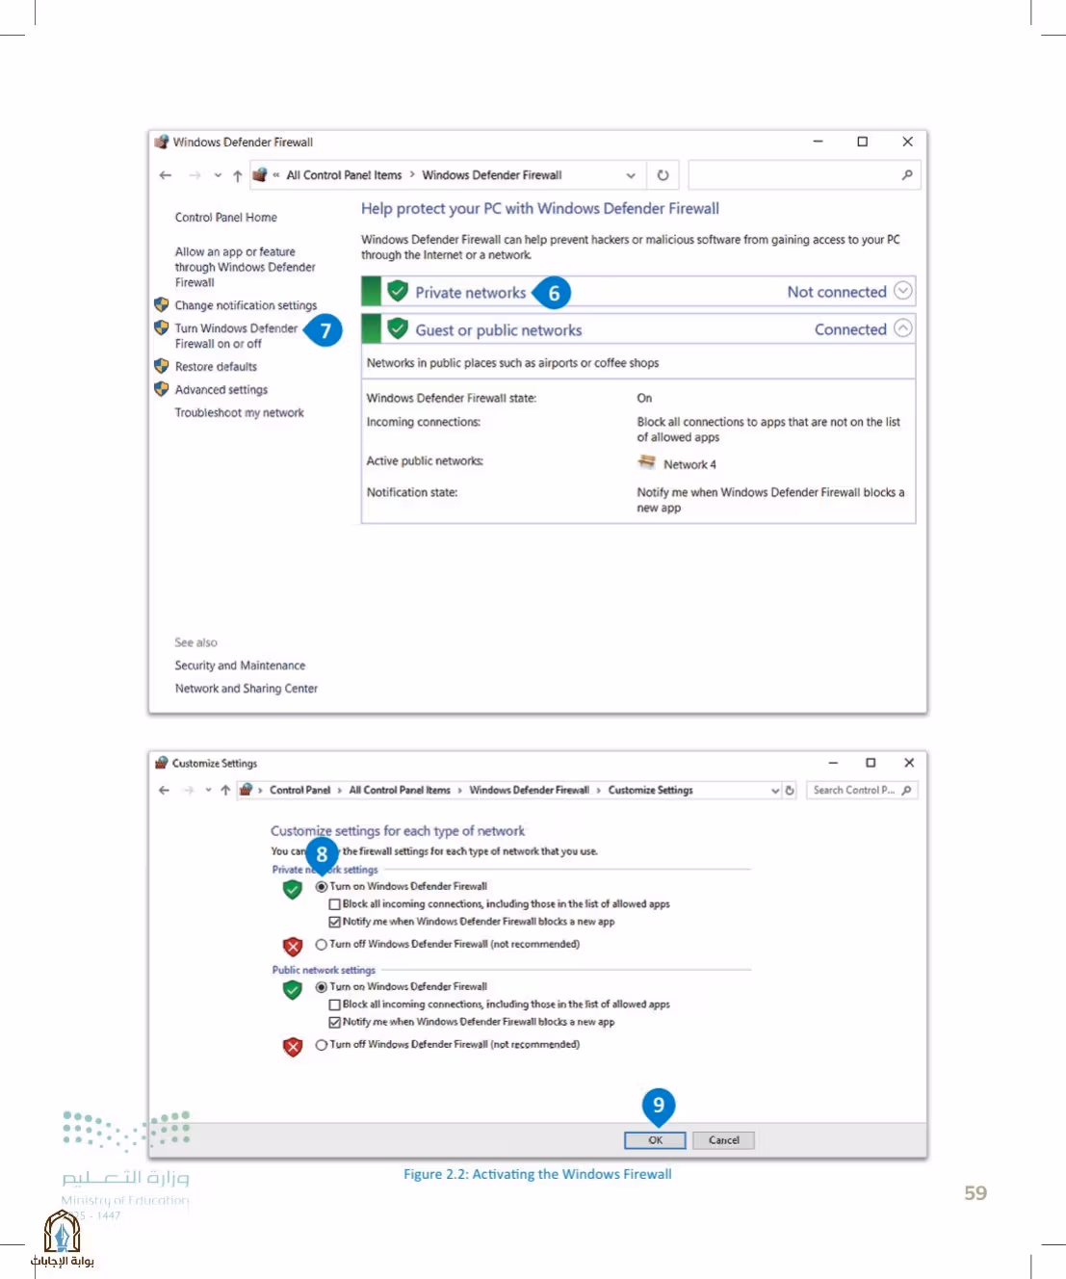1066x1279 pixels.
Task: Click green shield icon on Guest or public networks
Action: (x=398, y=328)
